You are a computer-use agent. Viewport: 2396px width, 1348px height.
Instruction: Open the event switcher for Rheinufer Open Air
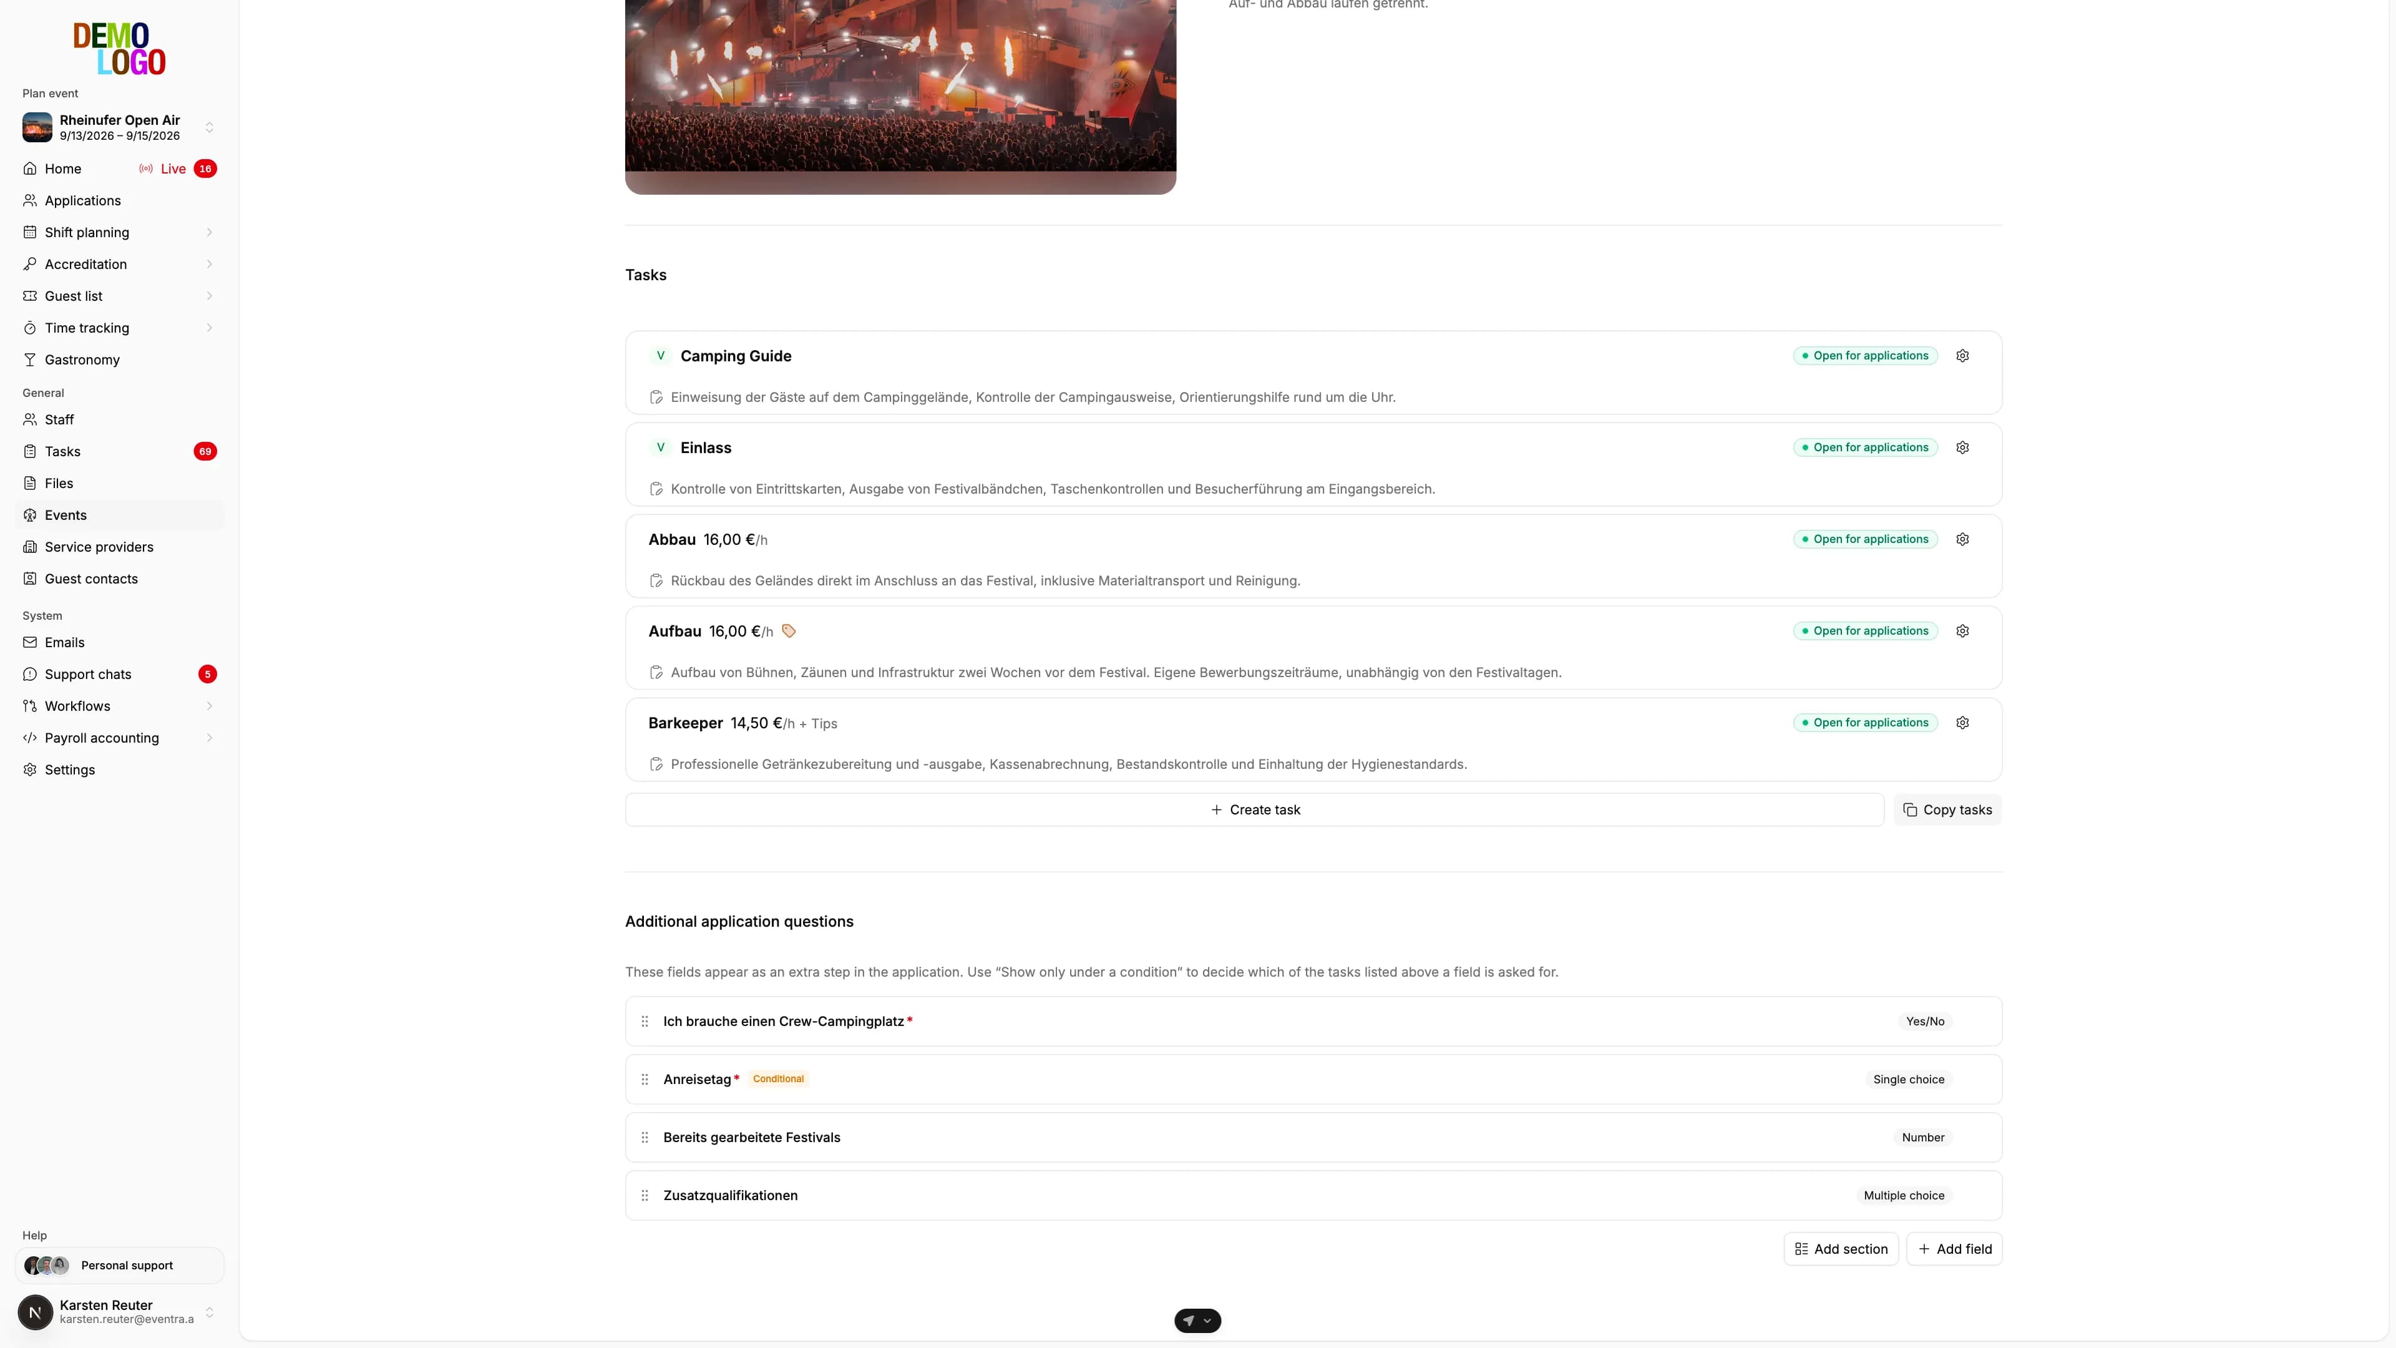point(119,127)
